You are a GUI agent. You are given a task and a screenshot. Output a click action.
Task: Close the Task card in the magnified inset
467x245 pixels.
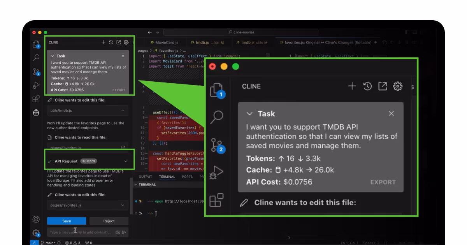tap(392, 114)
